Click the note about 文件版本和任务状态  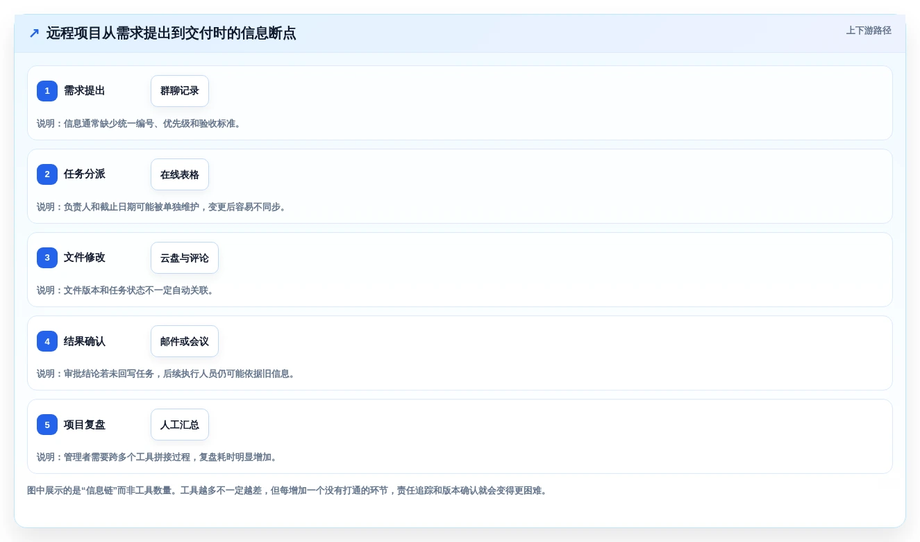[127, 290]
